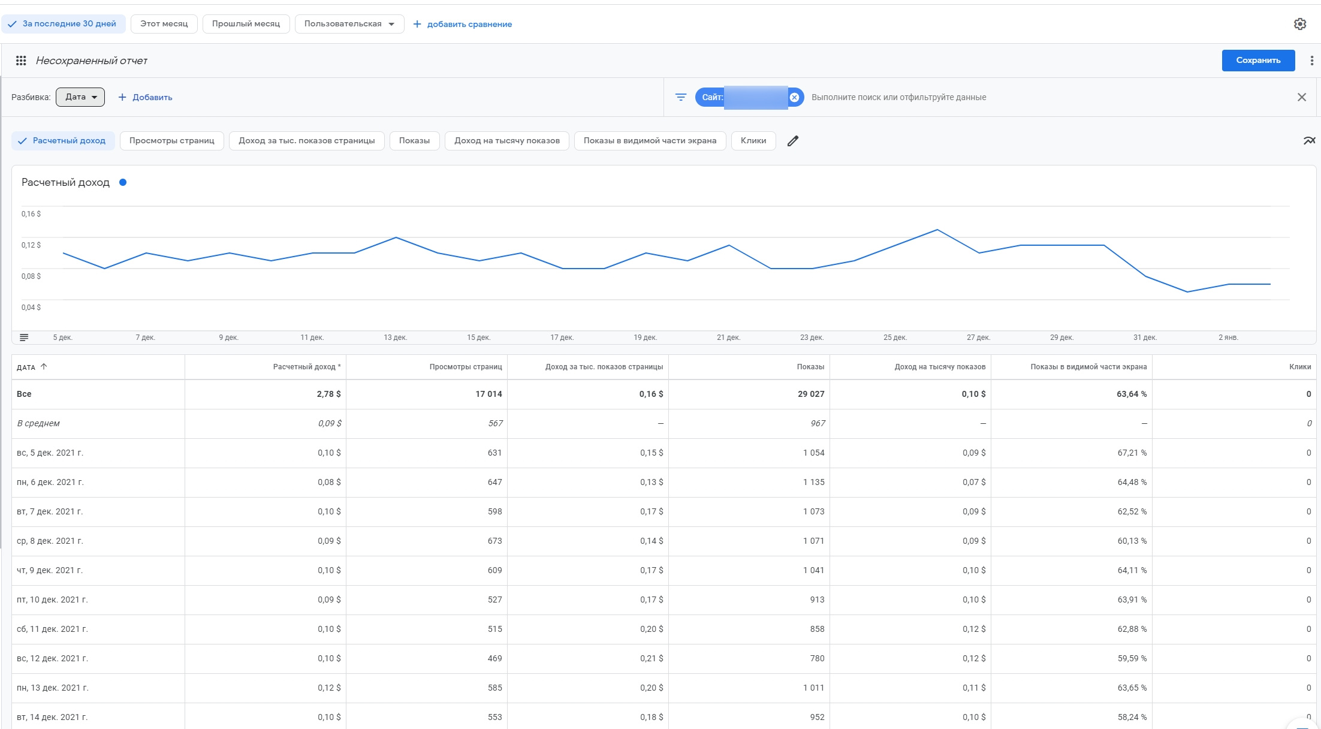Switch chart type via trend-line icon
The height and width of the screenshot is (729, 1321).
[x=1309, y=141]
